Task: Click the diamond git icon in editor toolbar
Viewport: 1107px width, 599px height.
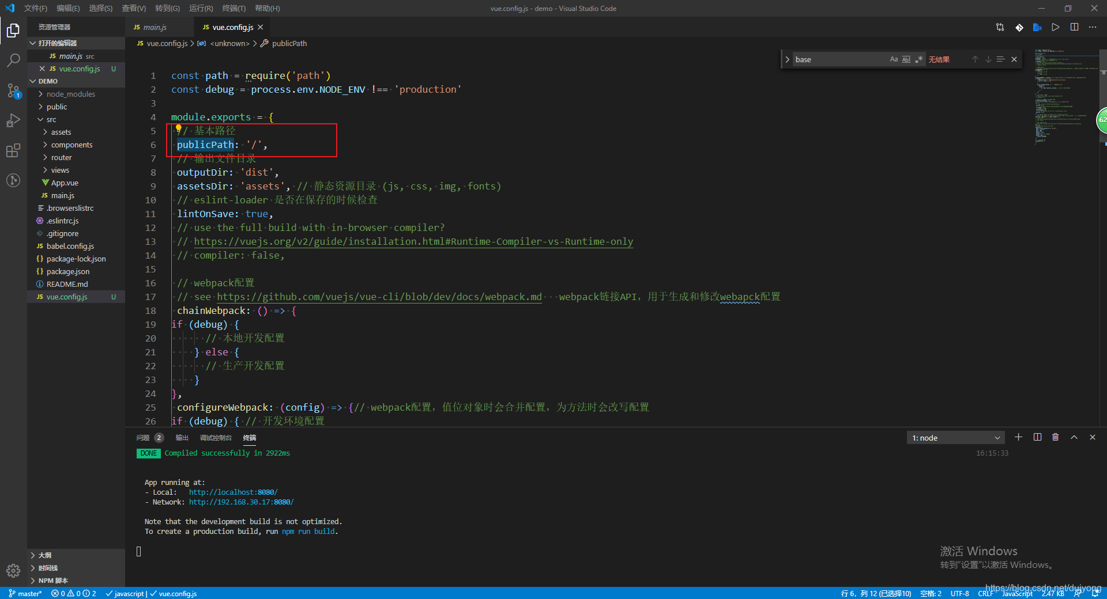Action: pyautogui.click(x=1019, y=27)
